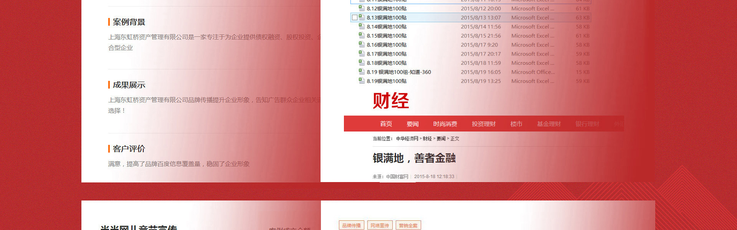The width and height of the screenshot is (737, 230).
Task: Click the 中国财富网 source link
Action: click(x=397, y=177)
